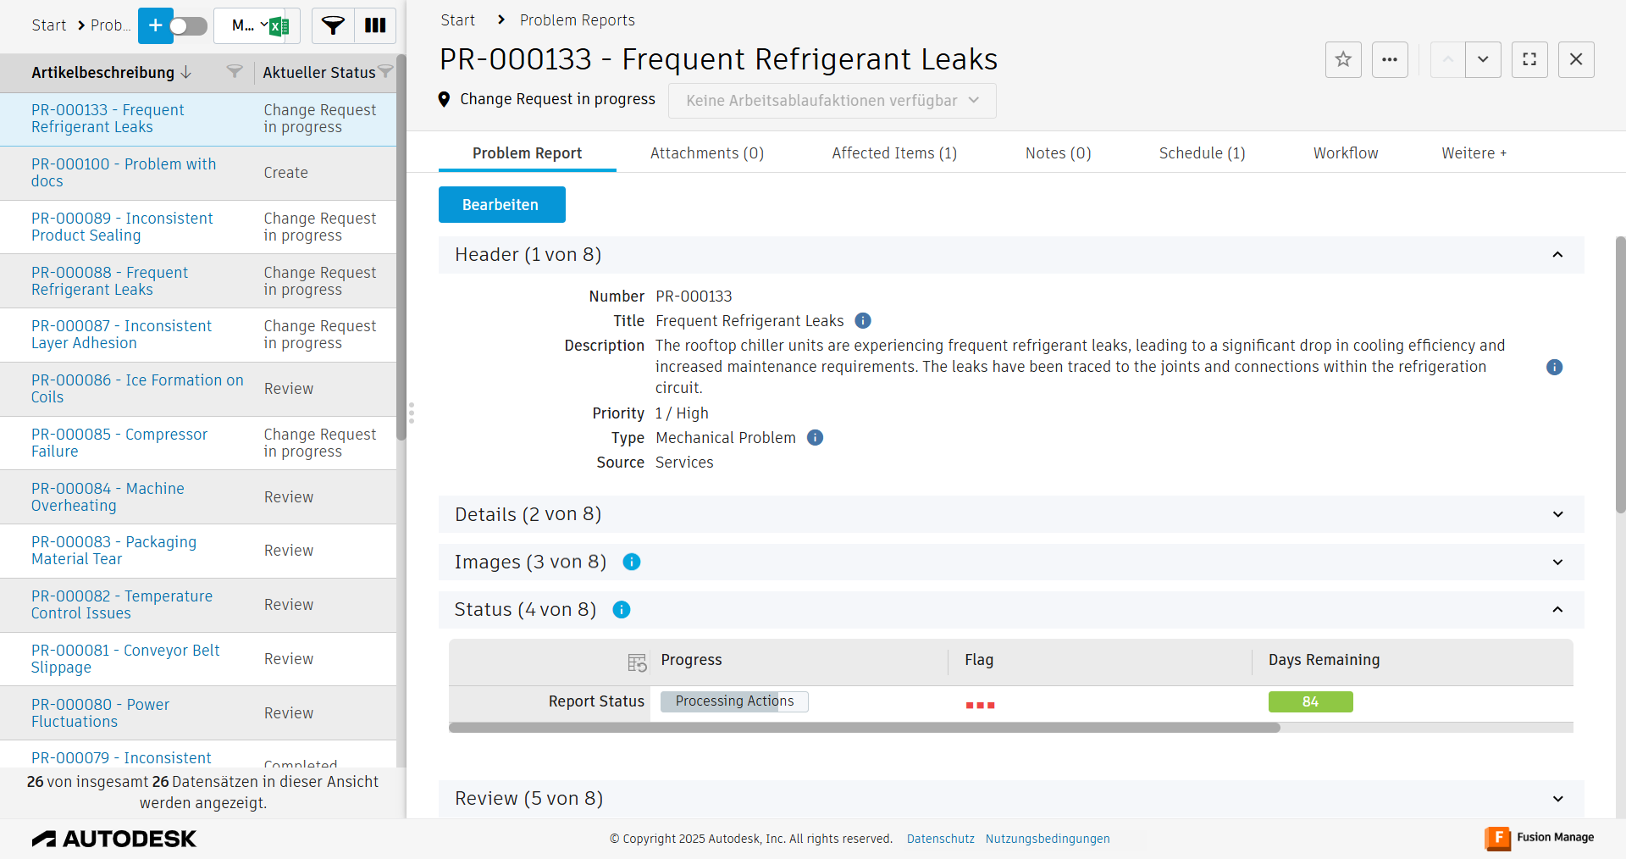
Task: Go to the previous record with up arrow
Action: point(1448,59)
